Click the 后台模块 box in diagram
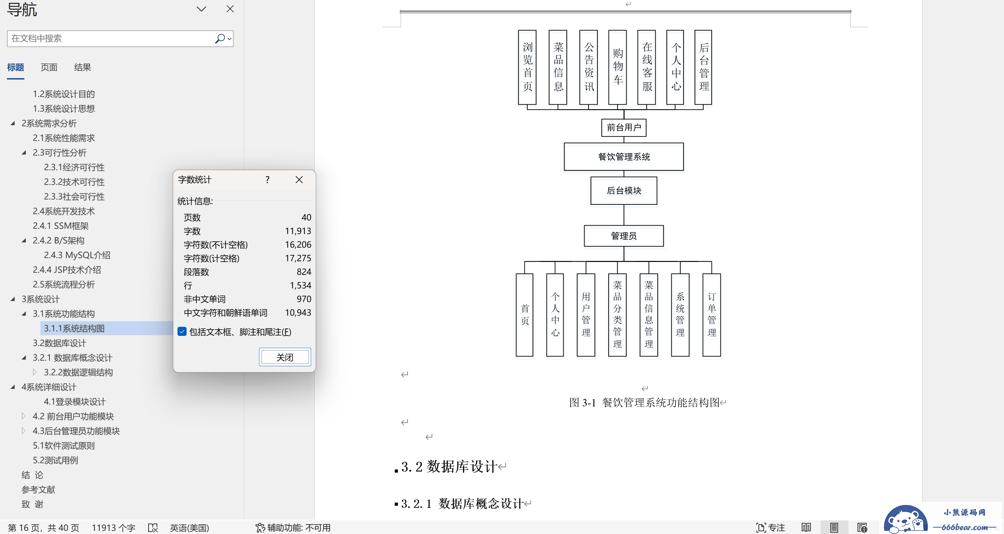The image size is (1004, 534). click(624, 190)
